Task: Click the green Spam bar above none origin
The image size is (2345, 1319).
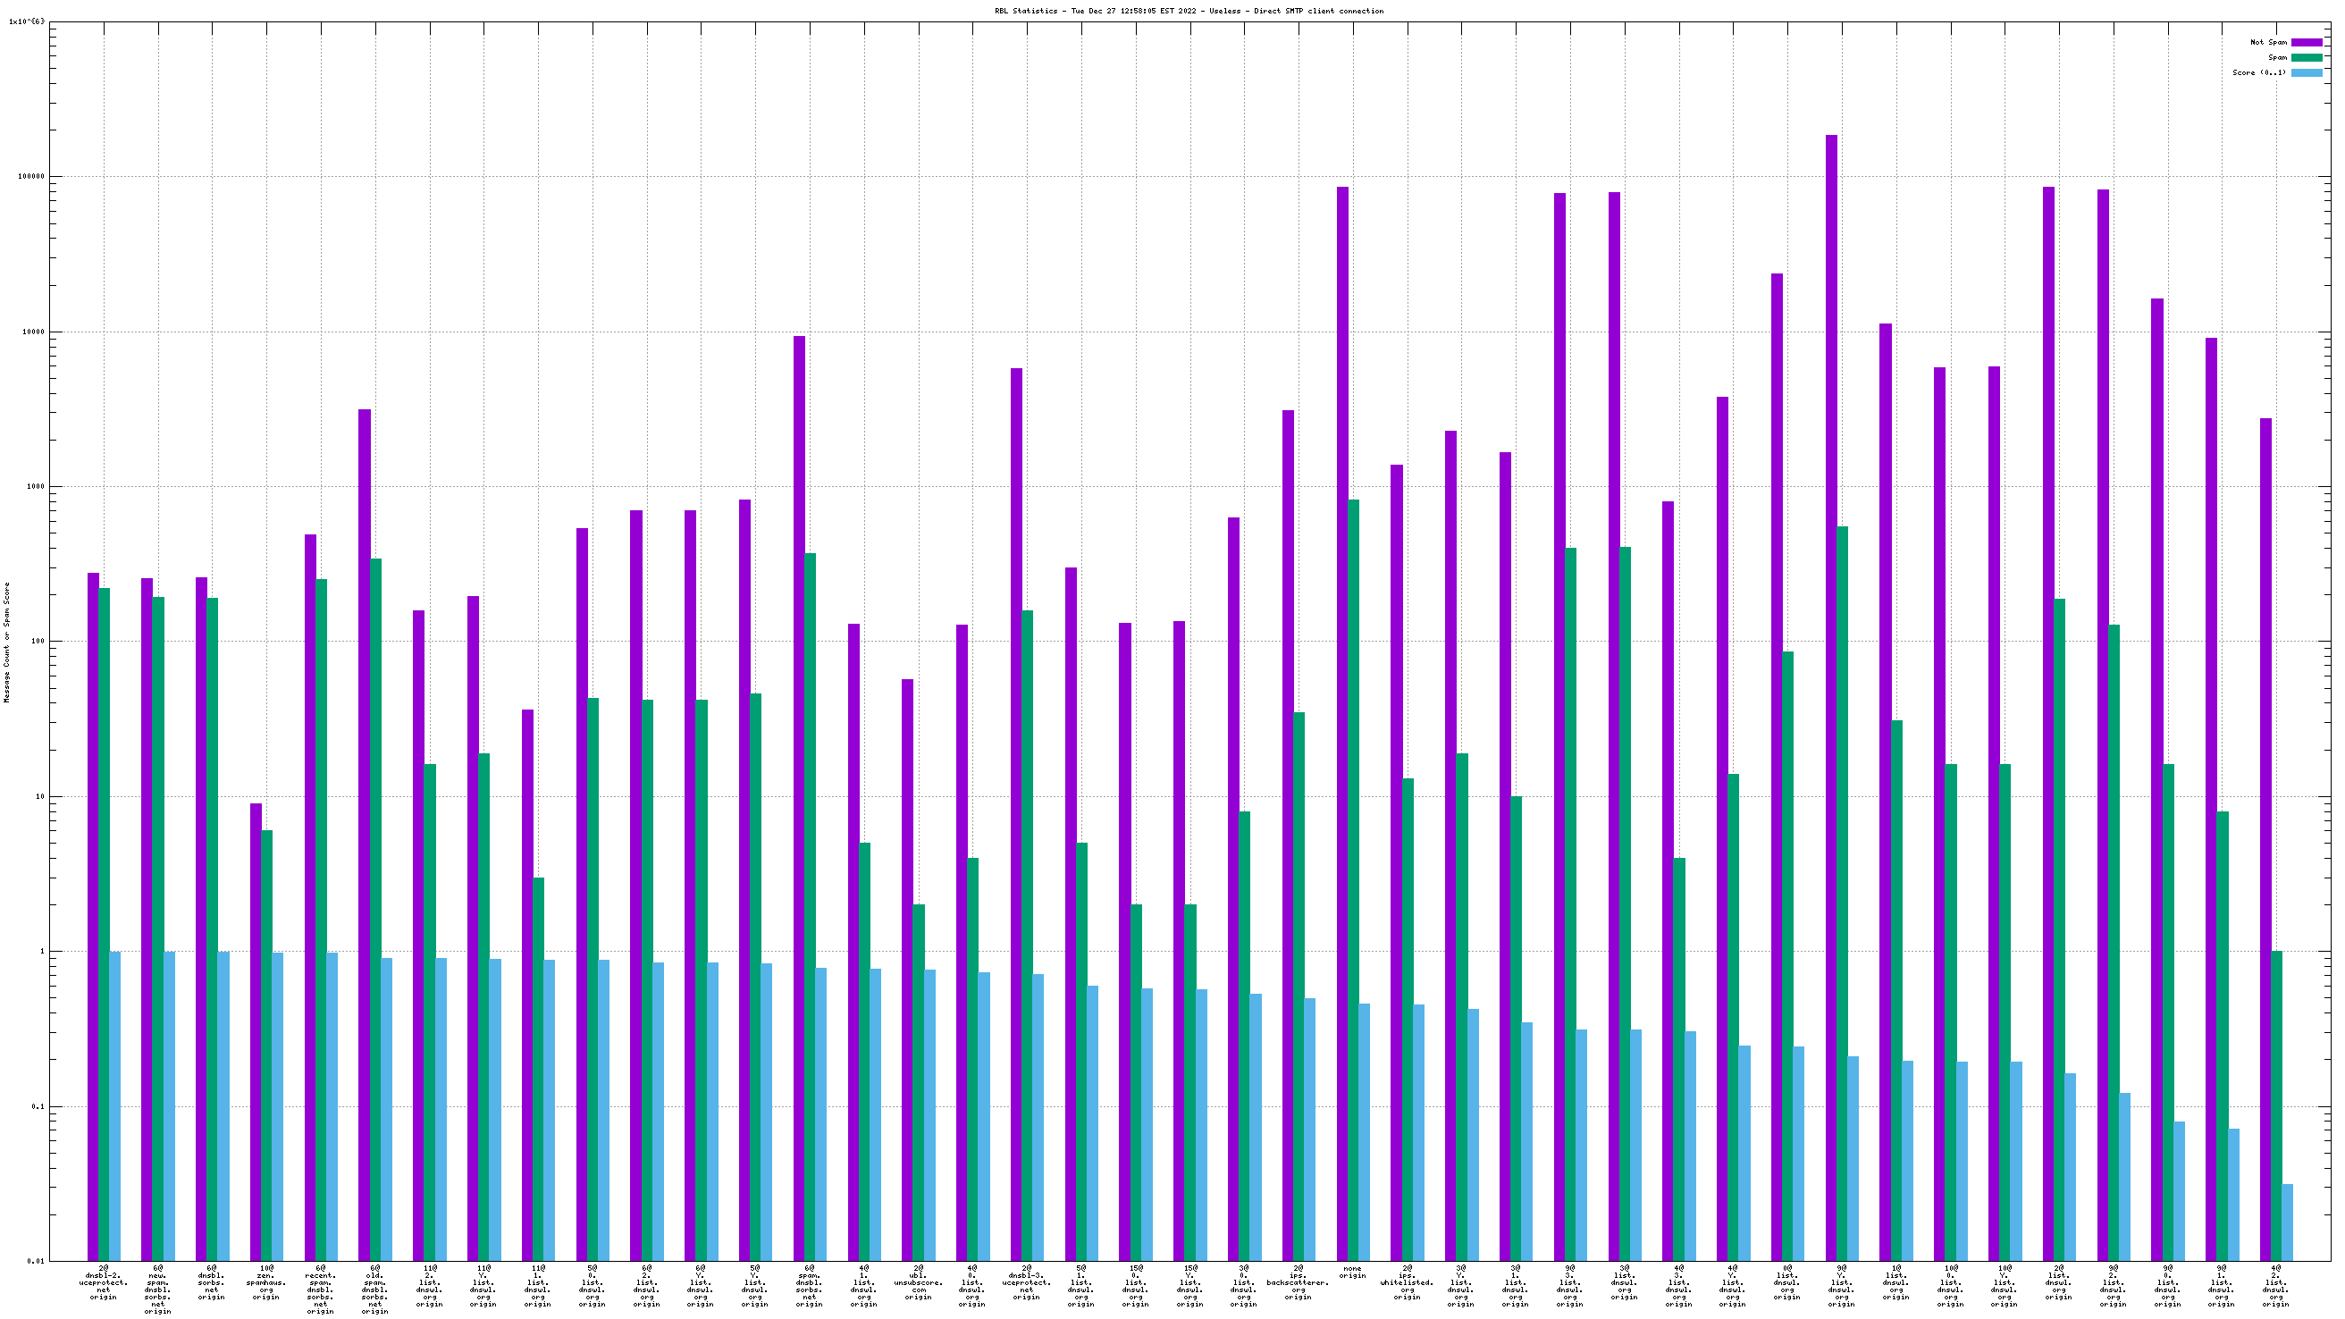Action: (1353, 879)
